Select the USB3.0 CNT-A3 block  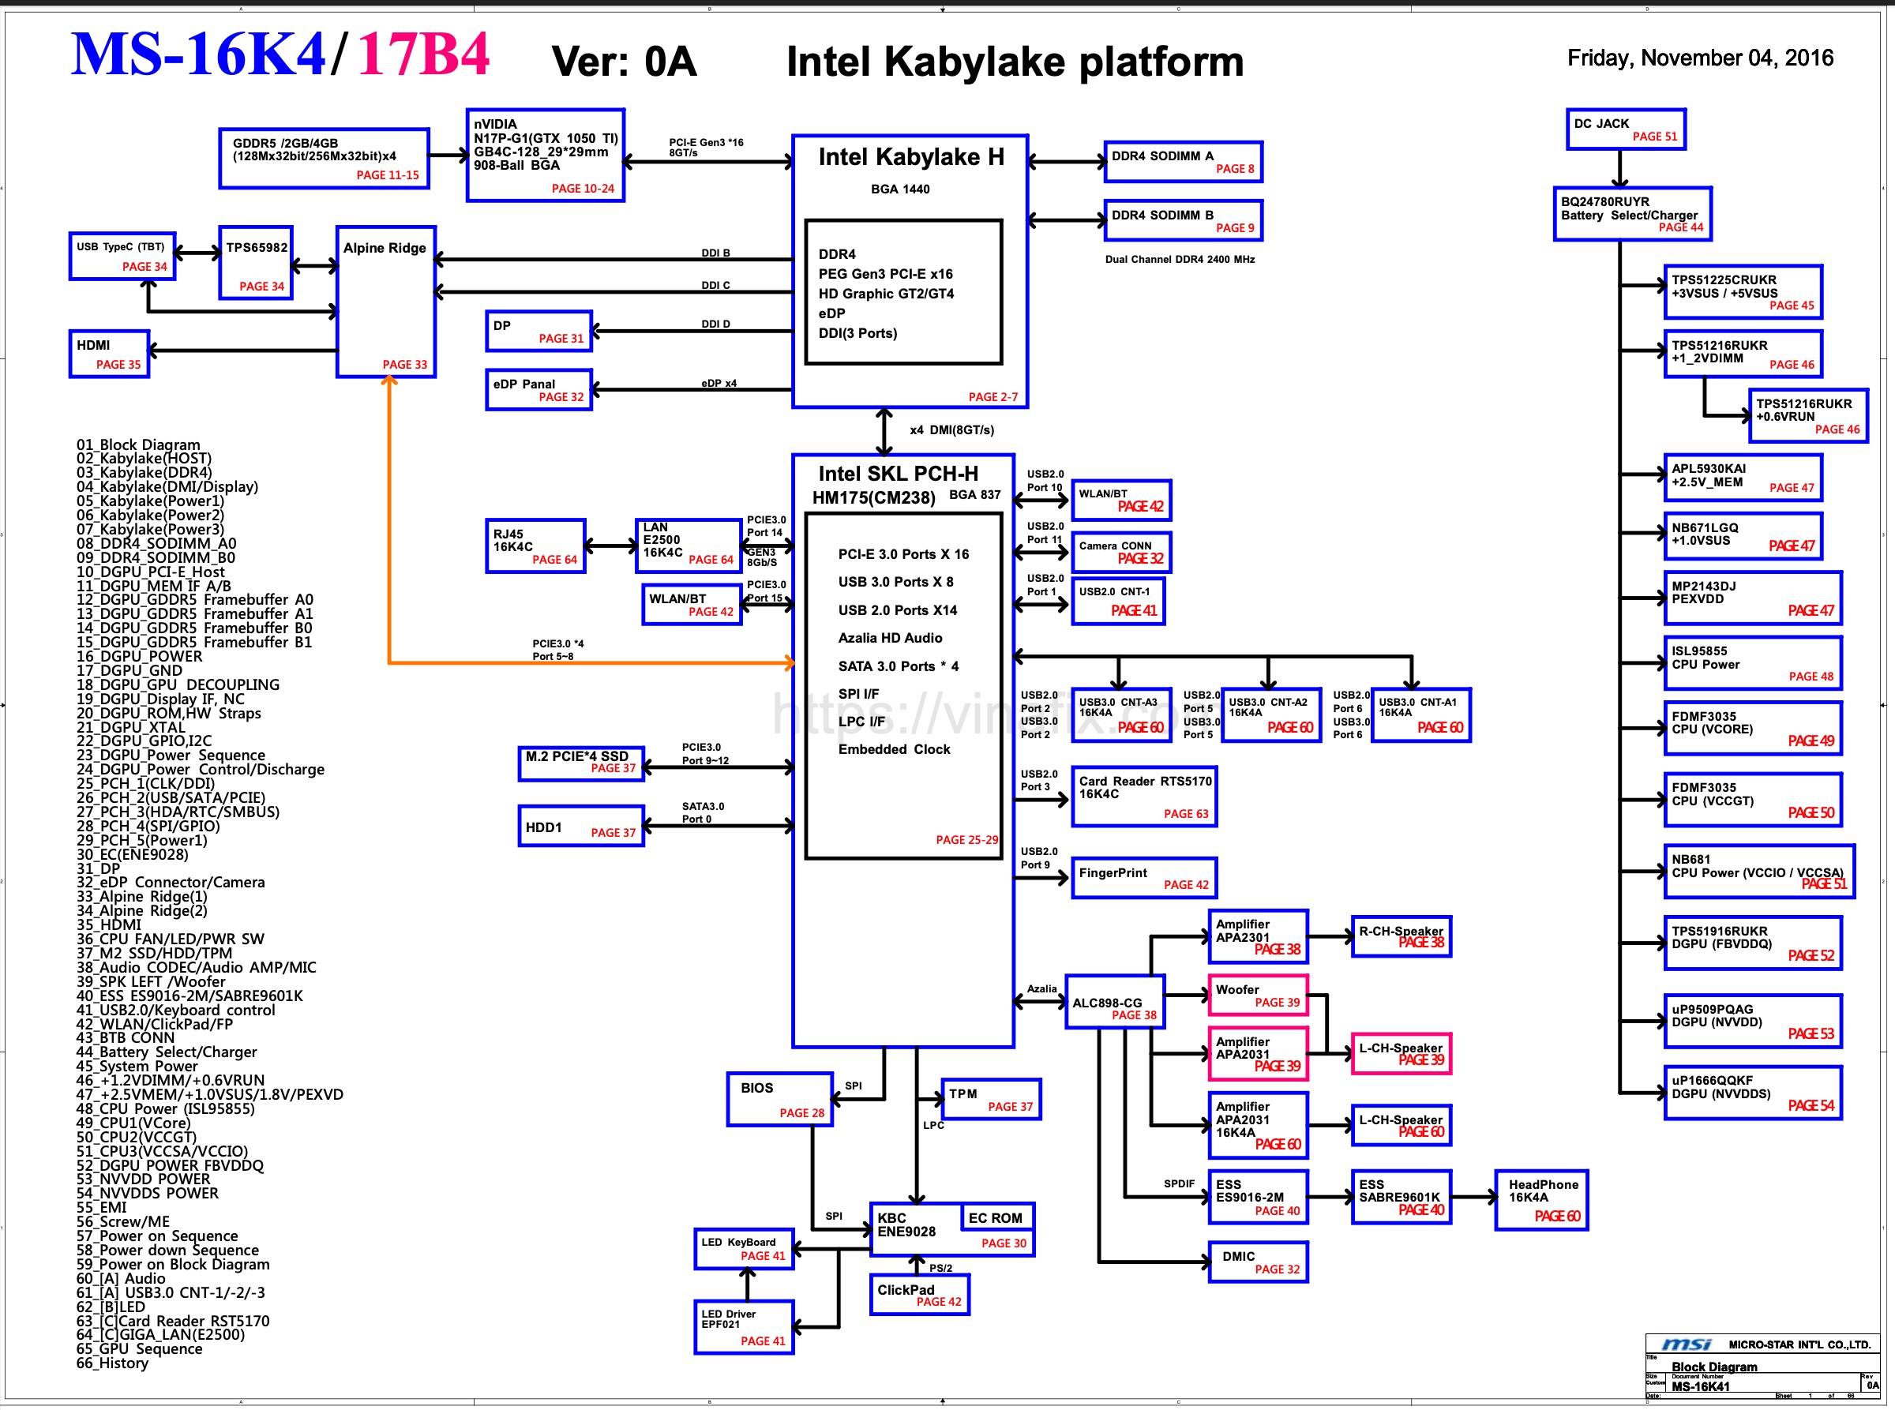1122,715
